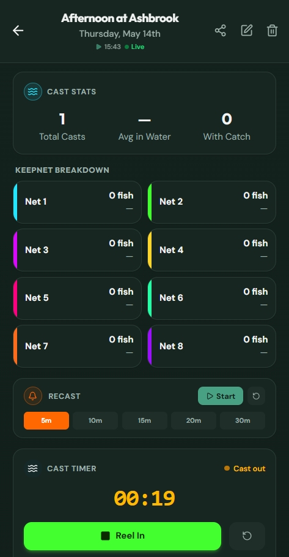This screenshot has width=289, height=557.
Task: Open the Net 7 keepnet card
Action: pos(77,346)
